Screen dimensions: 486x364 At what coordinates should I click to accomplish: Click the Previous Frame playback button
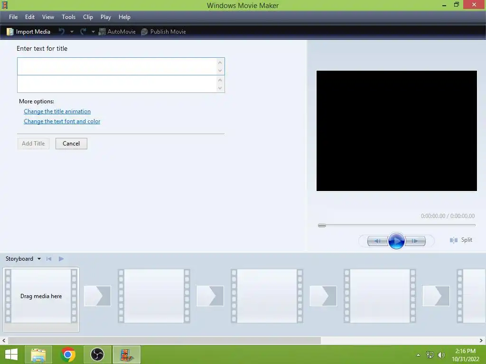tap(377, 241)
